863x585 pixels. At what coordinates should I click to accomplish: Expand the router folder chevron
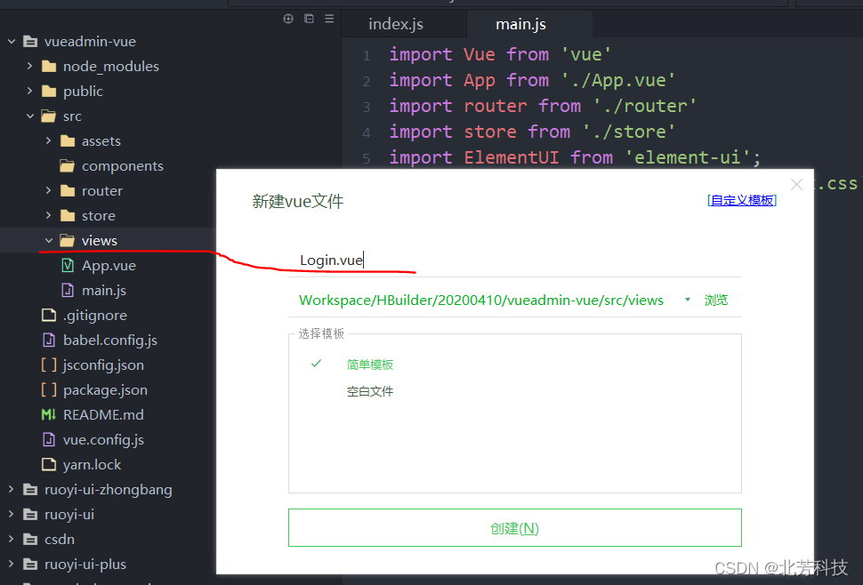(x=48, y=190)
